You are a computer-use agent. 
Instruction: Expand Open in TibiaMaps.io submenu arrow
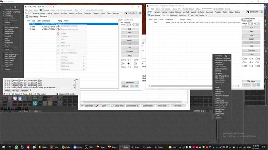[85, 53]
